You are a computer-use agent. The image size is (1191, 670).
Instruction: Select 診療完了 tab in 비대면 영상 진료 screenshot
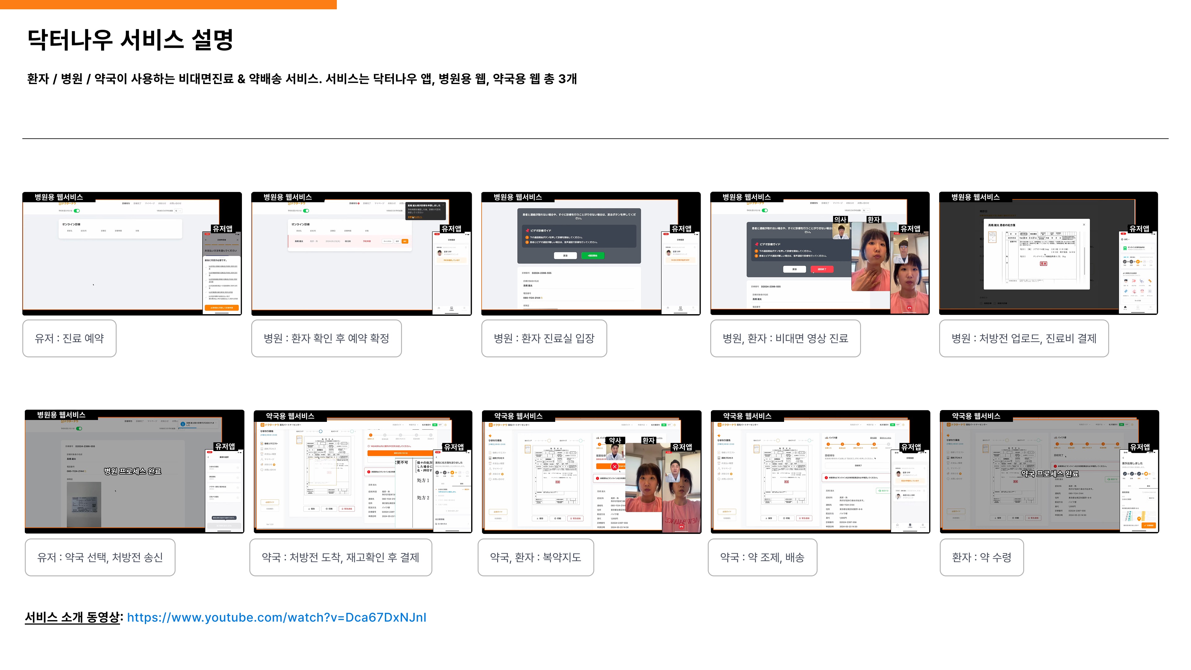pyautogui.click(x=825, y=203)
